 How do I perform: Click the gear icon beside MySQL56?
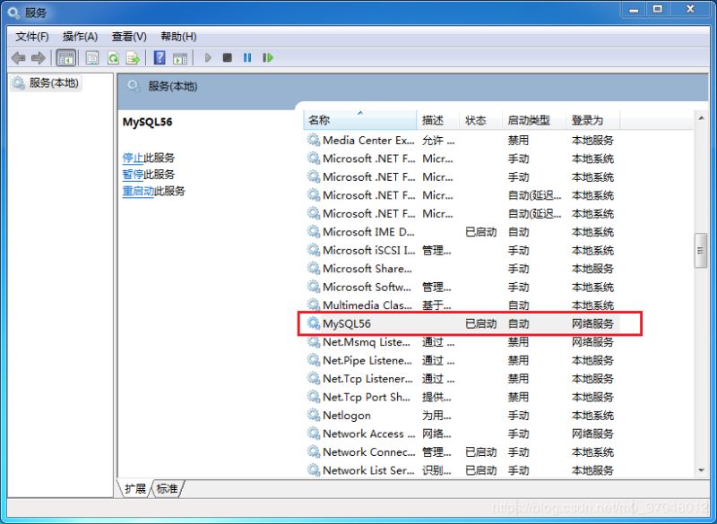pyautogui.click(x=313, y=323)
